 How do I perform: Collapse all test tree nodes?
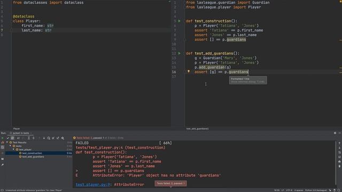[33, 138]
